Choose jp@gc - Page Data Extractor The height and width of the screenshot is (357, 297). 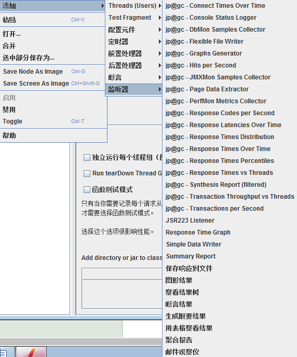[230, 89]
